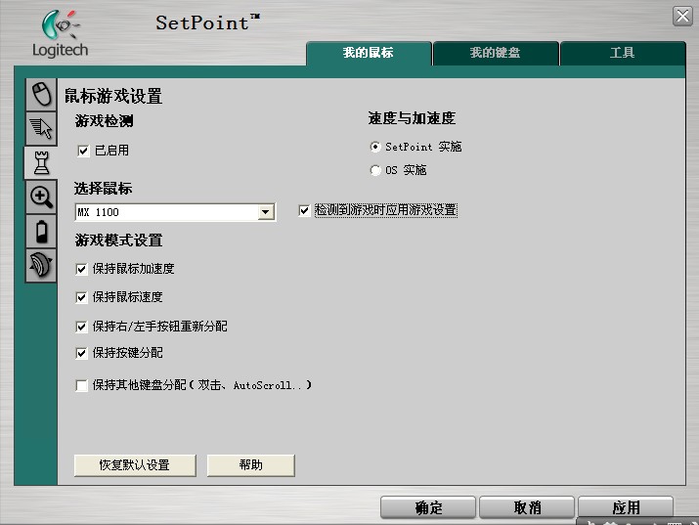Screen dimensions: 699x525
Task: Switch to the 我的鼠标 tab
Action: (x=369, y=53)
